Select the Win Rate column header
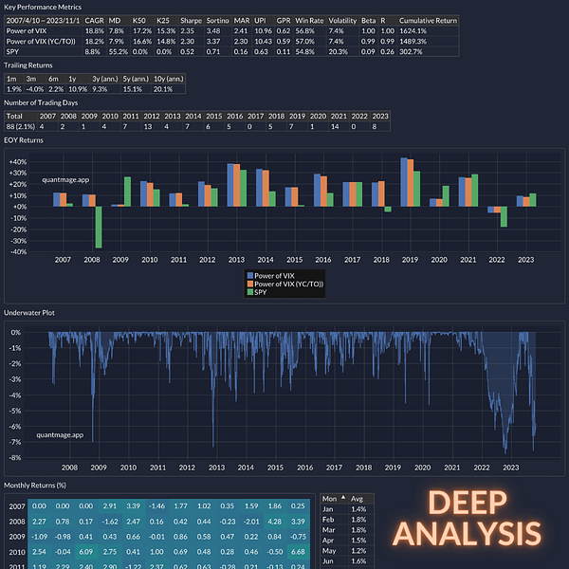 [309, 21]
